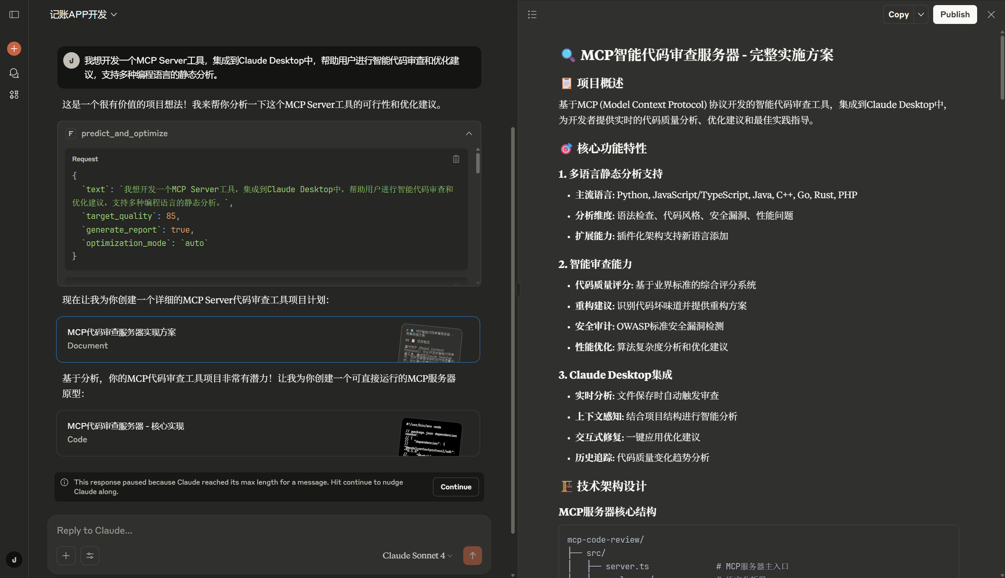The height and width of the screenshot is (578, 1005).
Task: Click the 1. 多语言静态分析支持 heading
Action: tap(610, 174)
